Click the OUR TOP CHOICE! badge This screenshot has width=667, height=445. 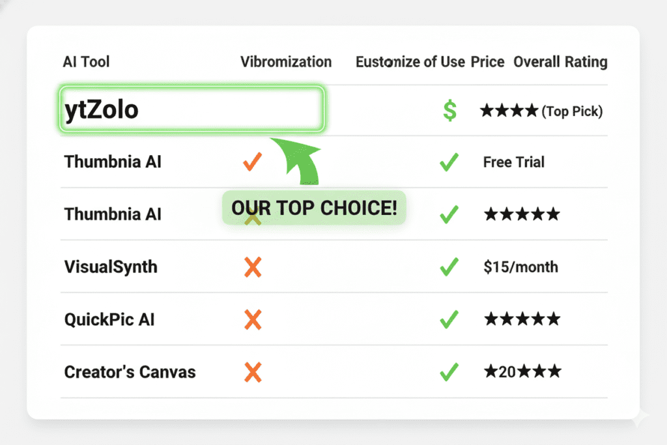click(x=314, y=208)
